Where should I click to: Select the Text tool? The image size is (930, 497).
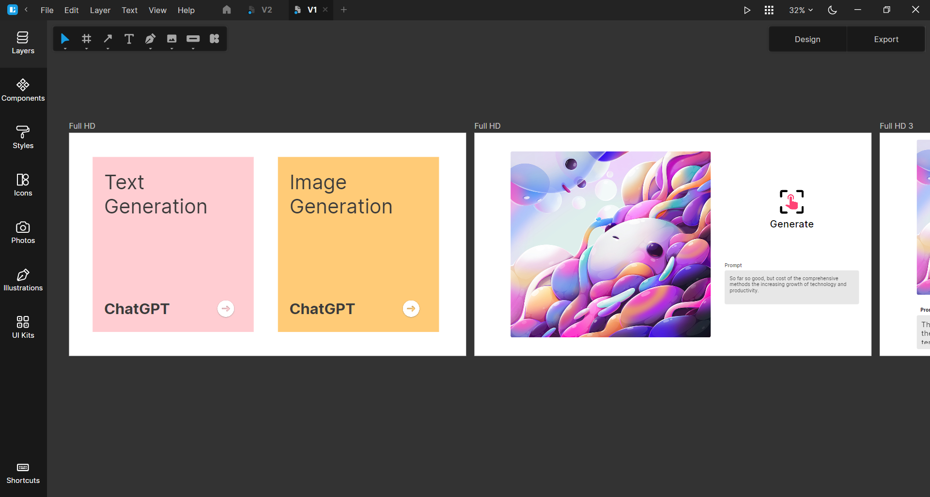129,39
